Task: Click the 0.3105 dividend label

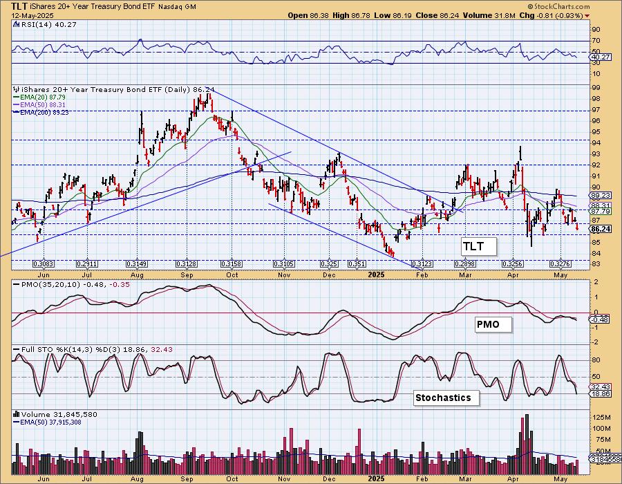Action: point(284,264)
